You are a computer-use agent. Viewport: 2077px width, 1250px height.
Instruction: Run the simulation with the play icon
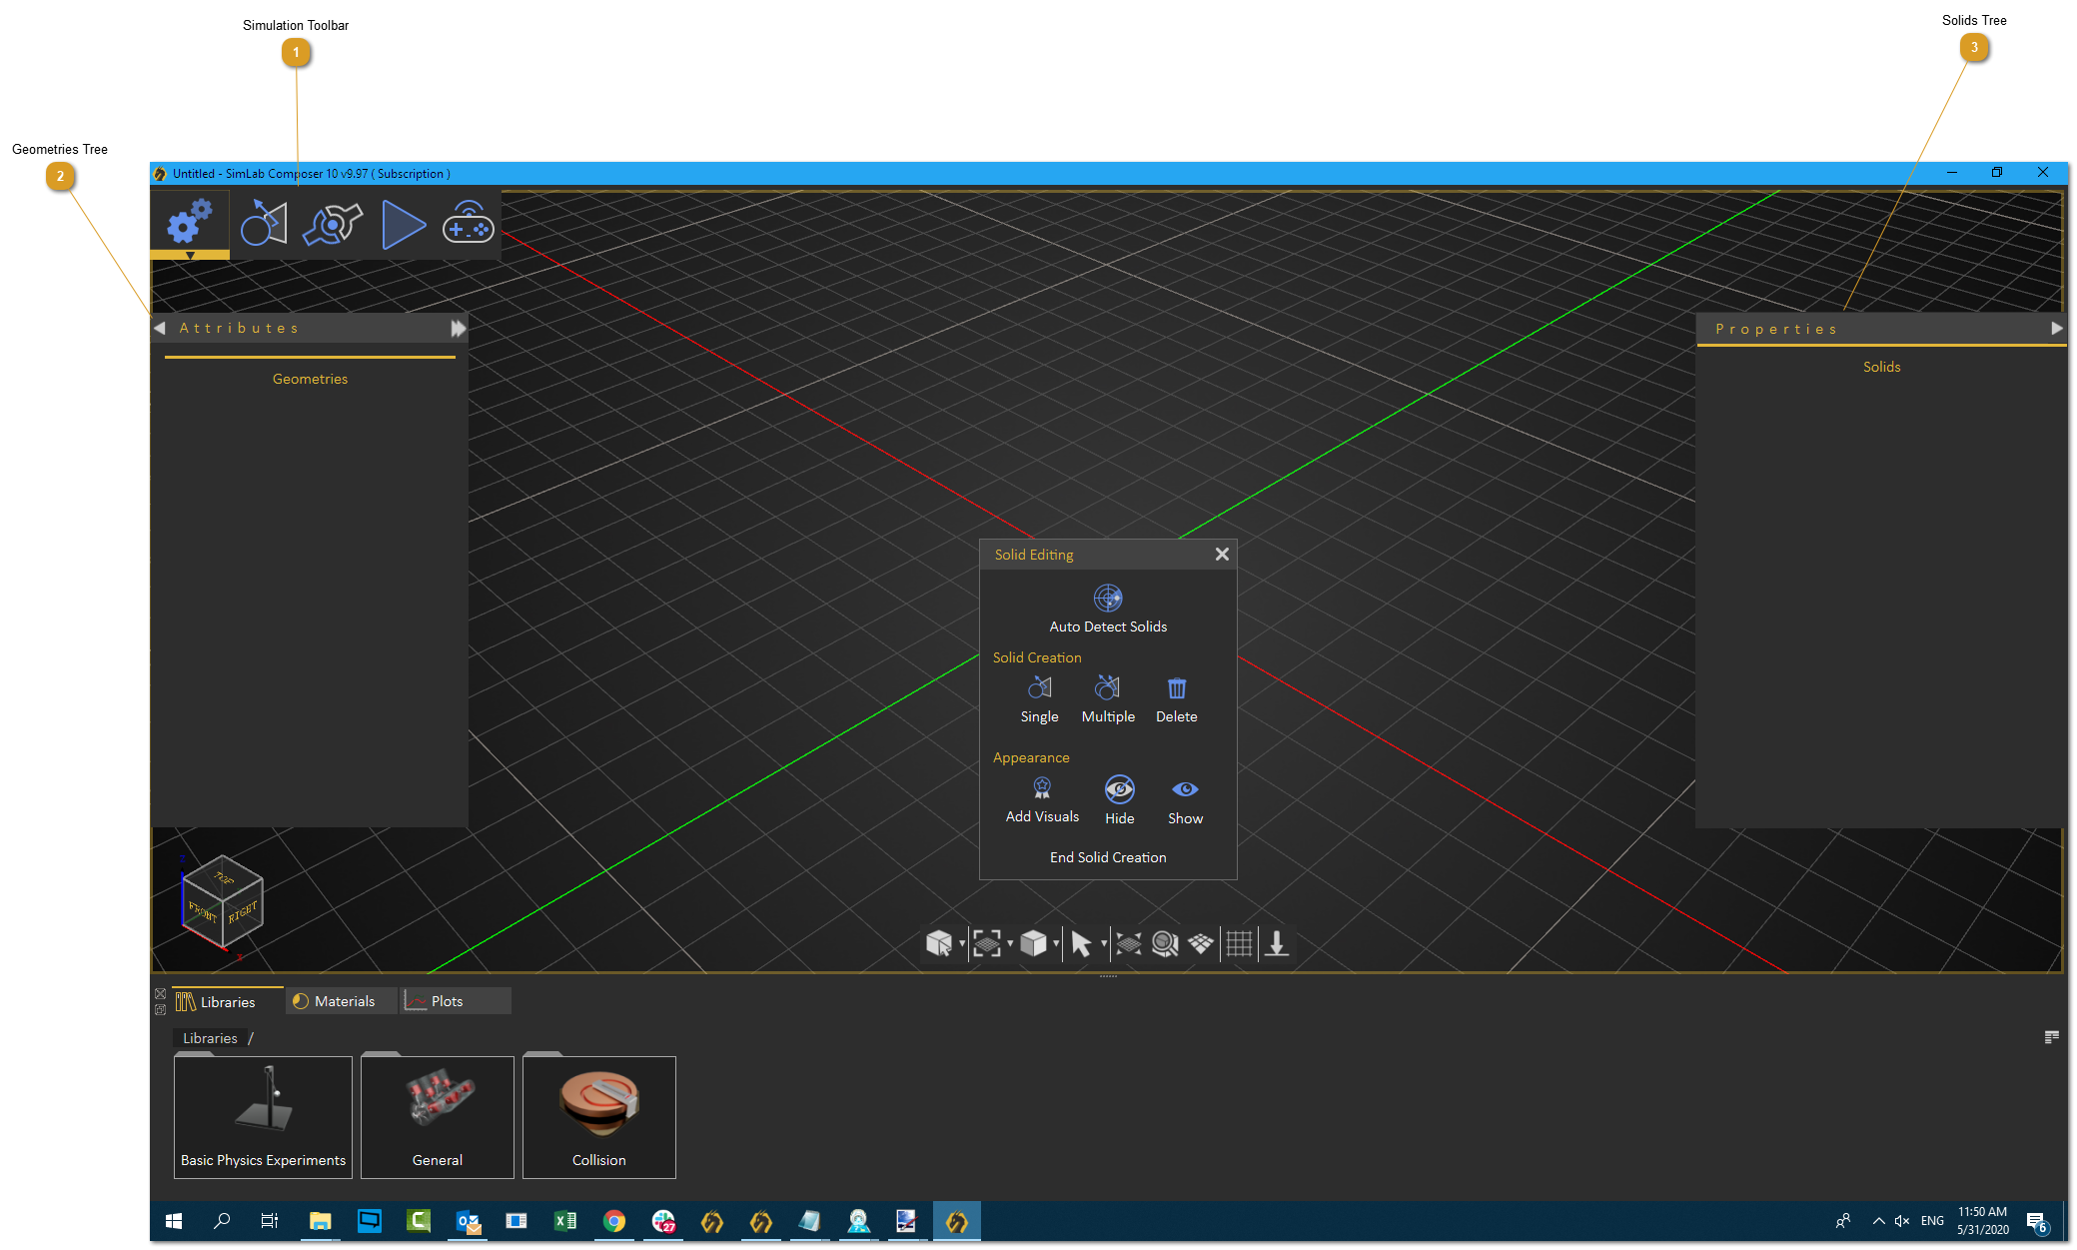tap(404, 224)
